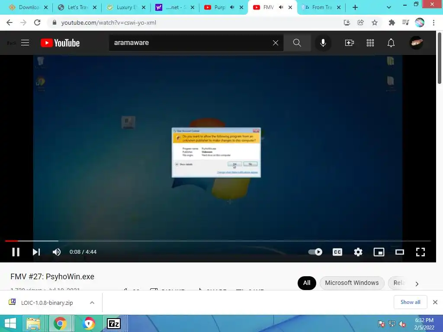Open a new browser tab
Image resolution: width=443 pixels, height=332 pixels.
(x=355, y=7)
